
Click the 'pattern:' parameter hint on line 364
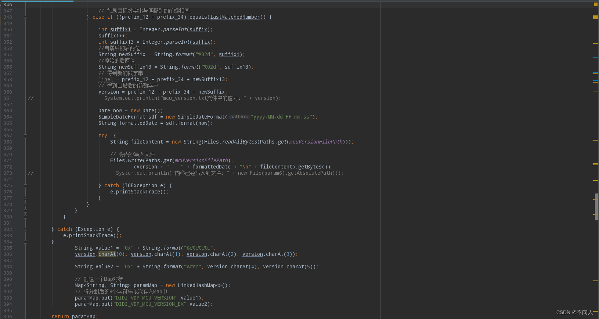click(239, 117)
